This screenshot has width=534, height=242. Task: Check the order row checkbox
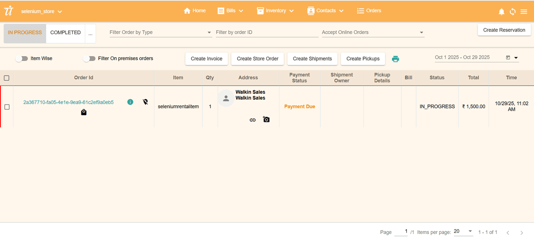point(7,107)
